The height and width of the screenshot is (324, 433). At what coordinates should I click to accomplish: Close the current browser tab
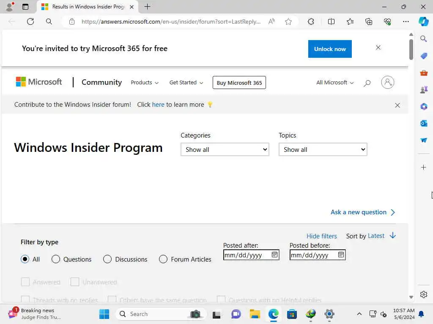(x=132, y=7)
